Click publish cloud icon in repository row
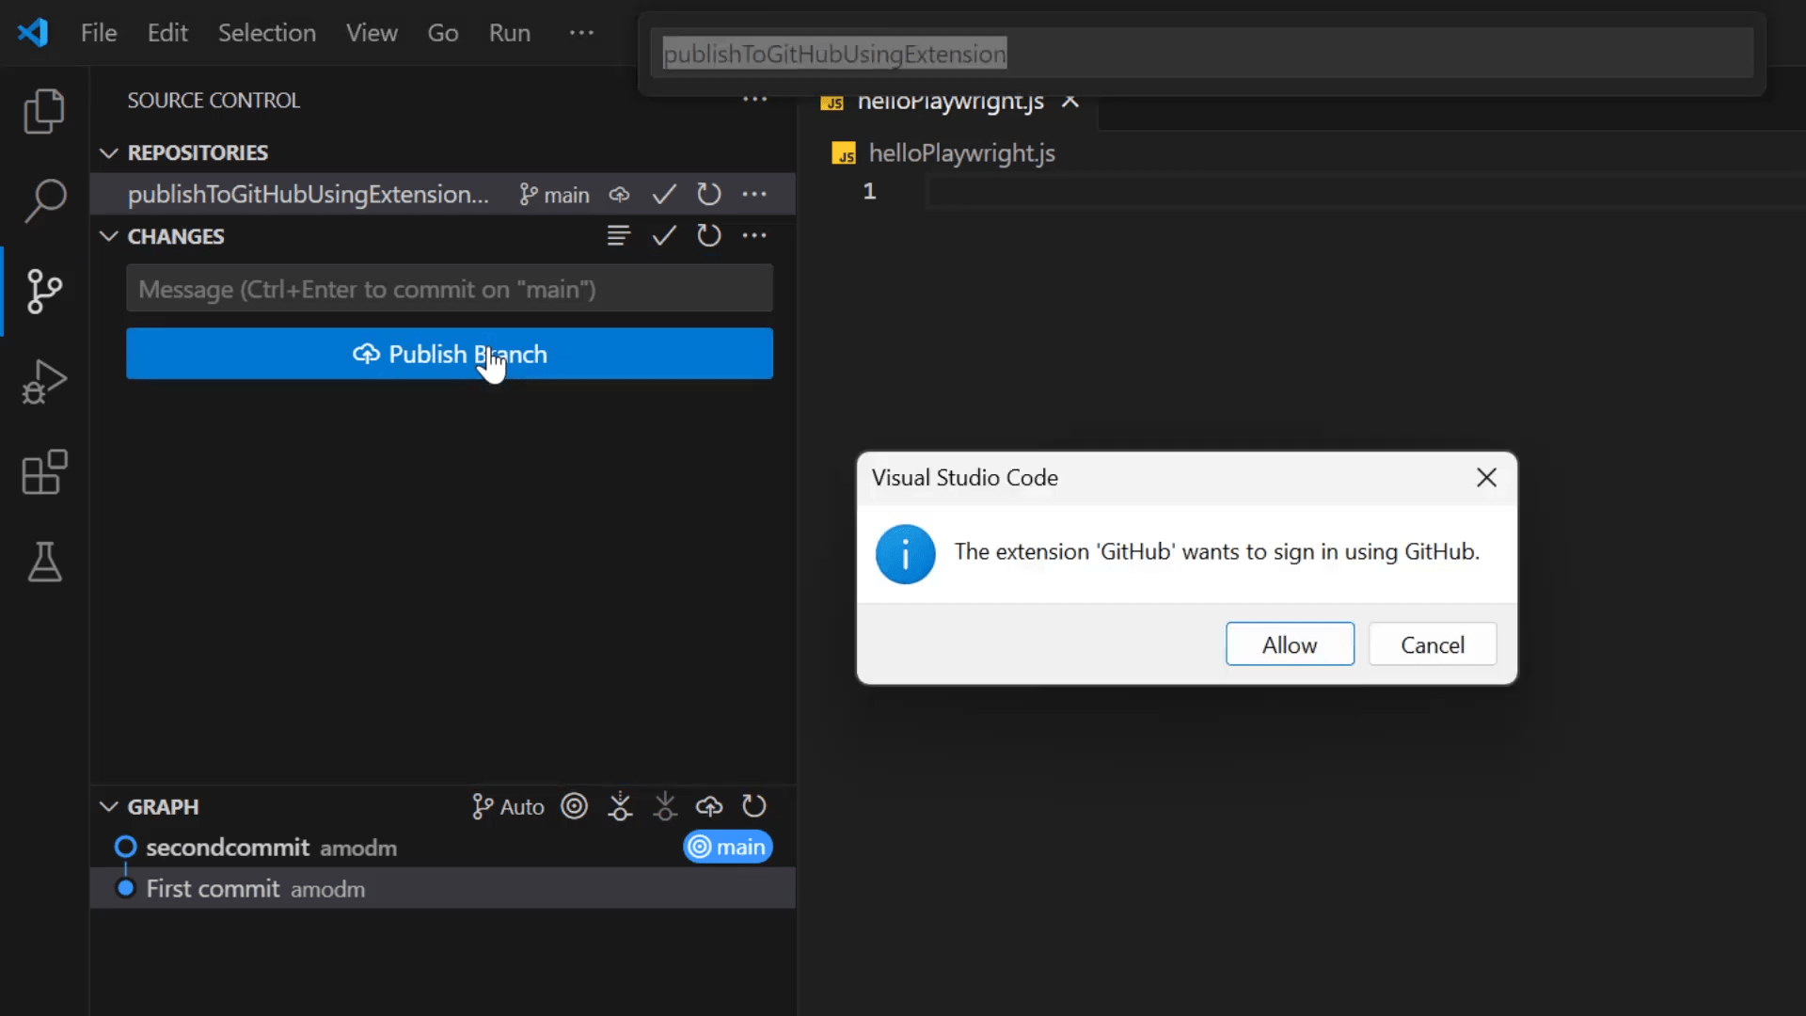Image resolution: width=1806 pixels, height=1016 pixels. coord(619,195)
